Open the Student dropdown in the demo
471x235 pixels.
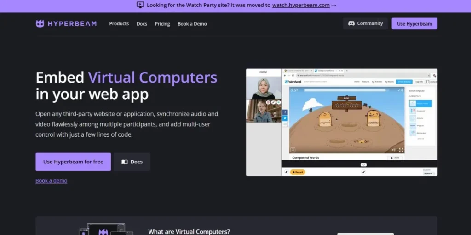[429, 173]
